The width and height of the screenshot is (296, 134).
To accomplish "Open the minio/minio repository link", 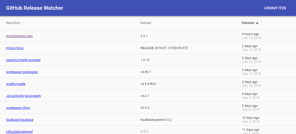I will tap(15, 48).
